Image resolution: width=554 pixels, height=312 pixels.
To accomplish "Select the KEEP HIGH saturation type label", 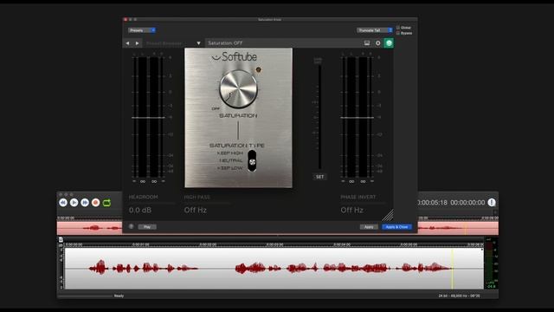I will (230, 153).
